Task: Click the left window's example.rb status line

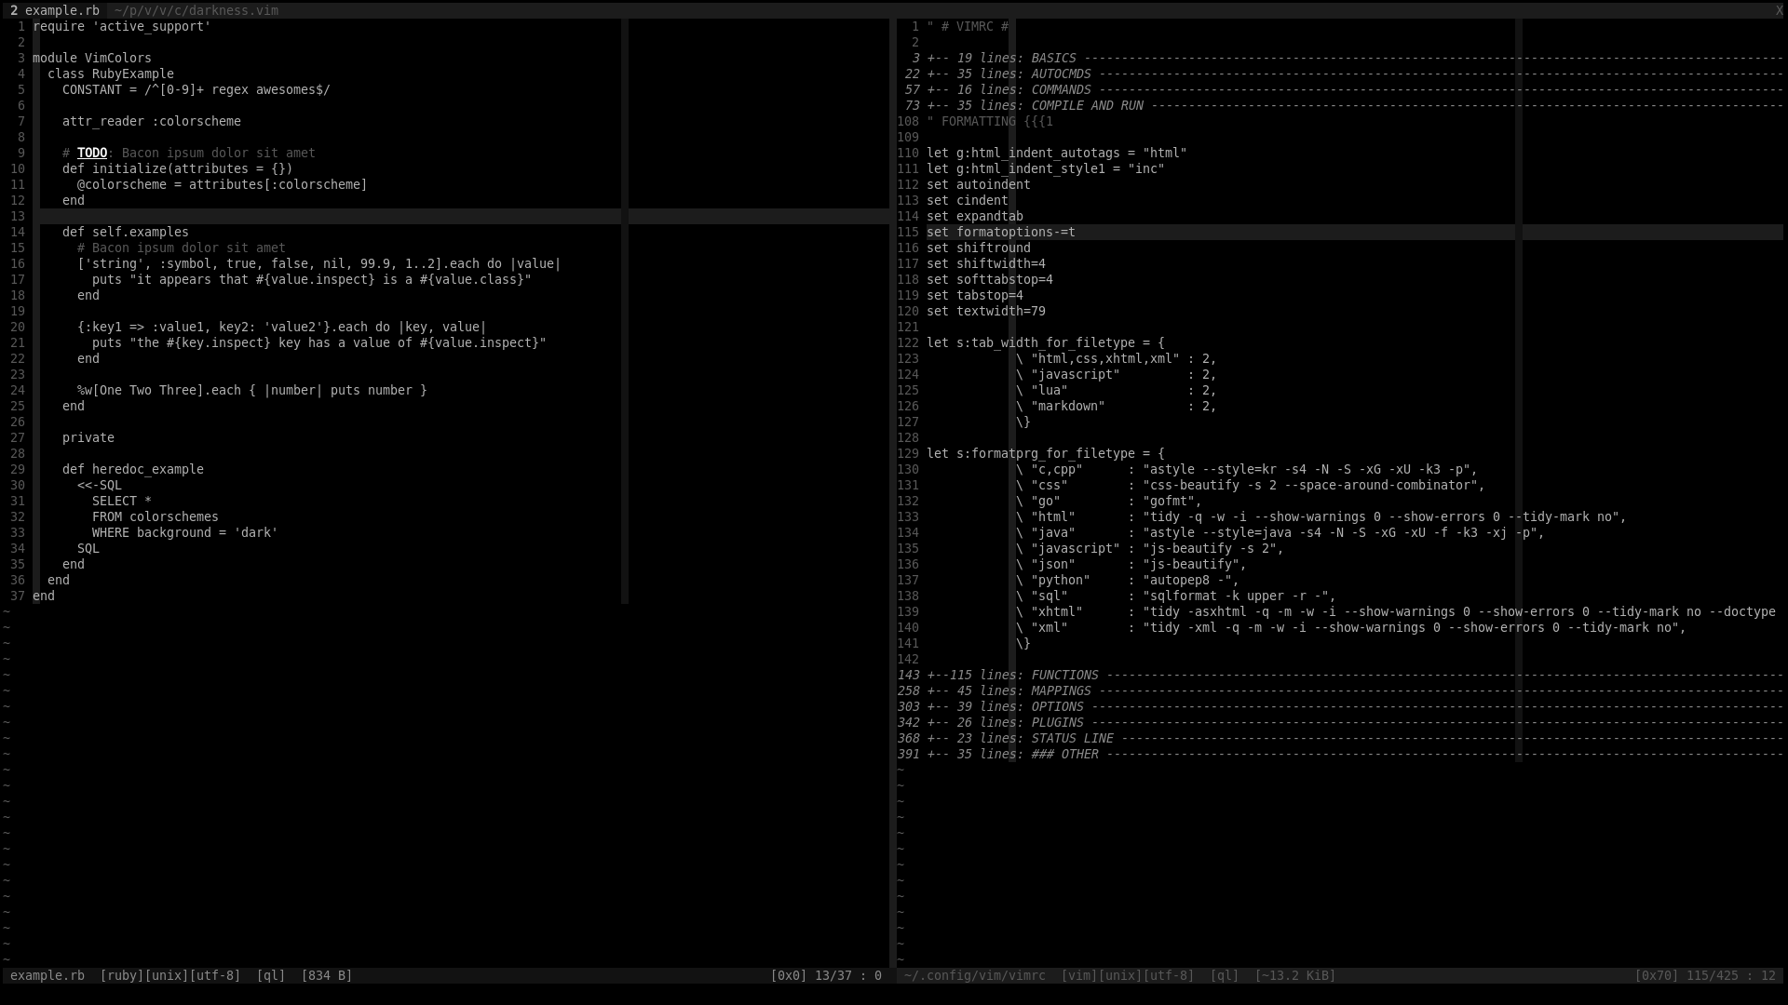Action: 47,975
